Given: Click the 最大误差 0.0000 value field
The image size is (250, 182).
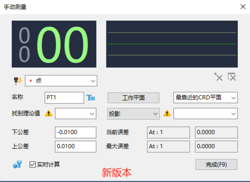Looking at the screenshot, I should (x=216, y=146).
